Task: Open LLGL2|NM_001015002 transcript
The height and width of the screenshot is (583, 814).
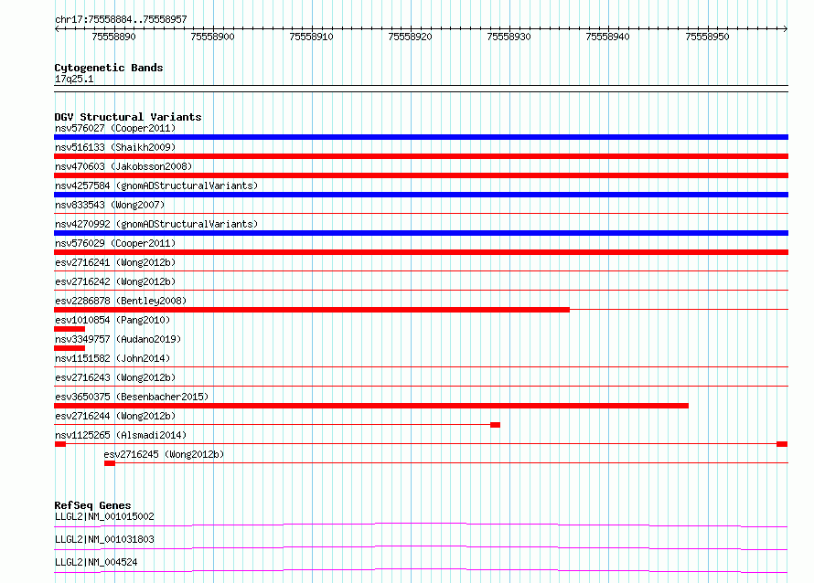Action: [x=104, y=516]
